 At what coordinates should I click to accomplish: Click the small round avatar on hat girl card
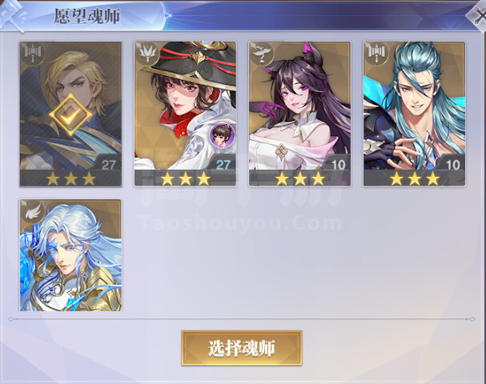(222, 134)
